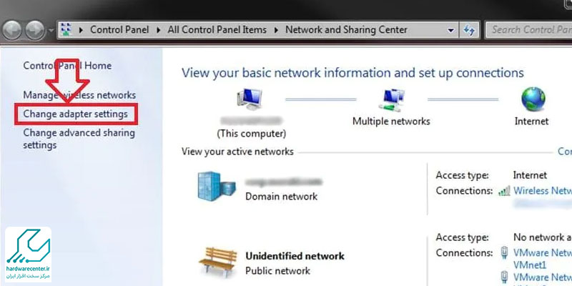Go to Control Panel Home
Image resolution: width=572 pixels, height=286 pixels.
point(67,66)
